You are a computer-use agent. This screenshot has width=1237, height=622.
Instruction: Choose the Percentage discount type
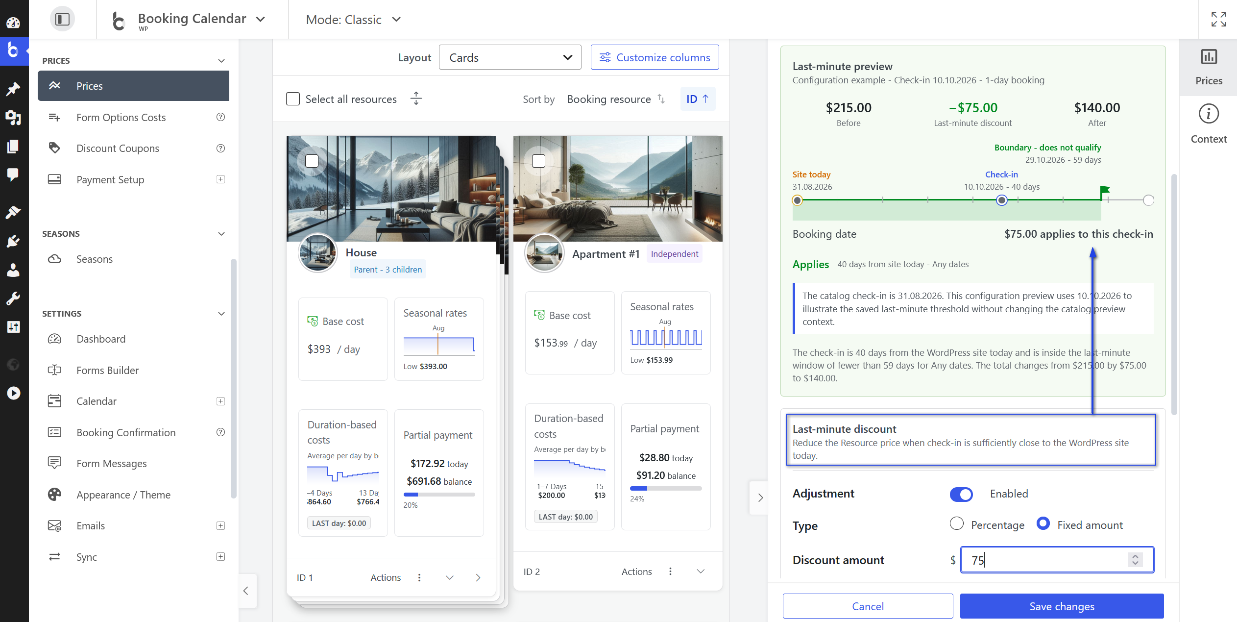(x=956, y=523)
